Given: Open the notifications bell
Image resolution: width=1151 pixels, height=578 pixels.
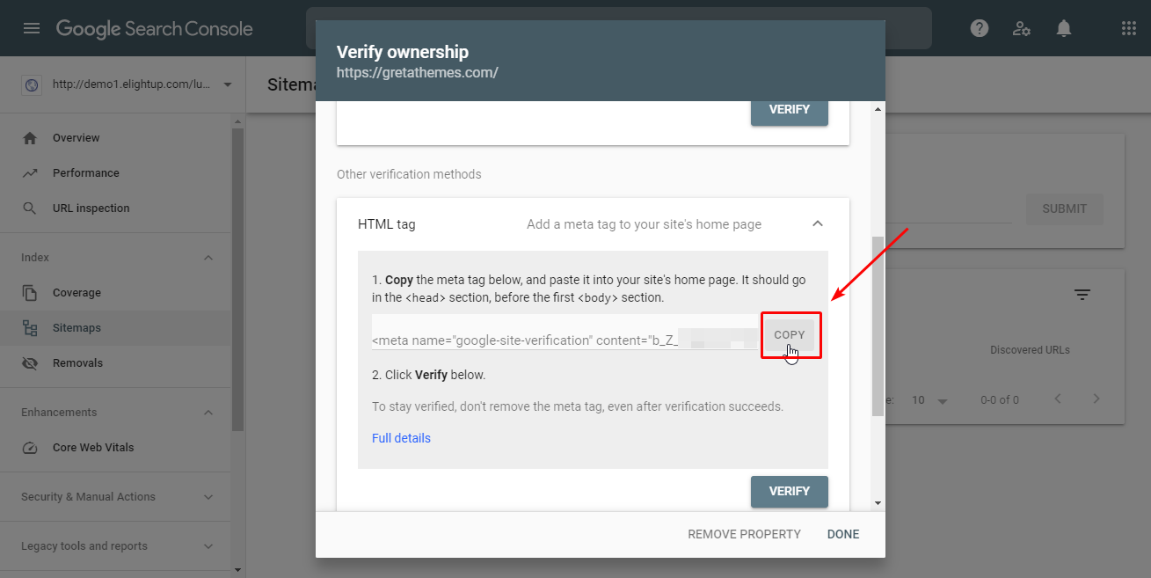Looking at the screenshot, I should [x=1064, y=28].
